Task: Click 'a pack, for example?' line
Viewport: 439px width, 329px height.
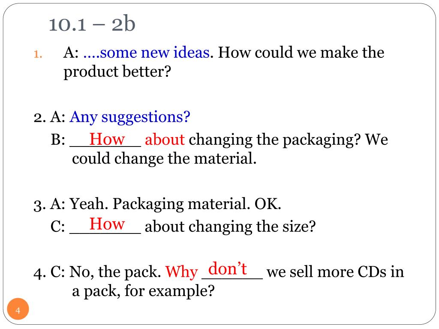Action: pos(143,291)
